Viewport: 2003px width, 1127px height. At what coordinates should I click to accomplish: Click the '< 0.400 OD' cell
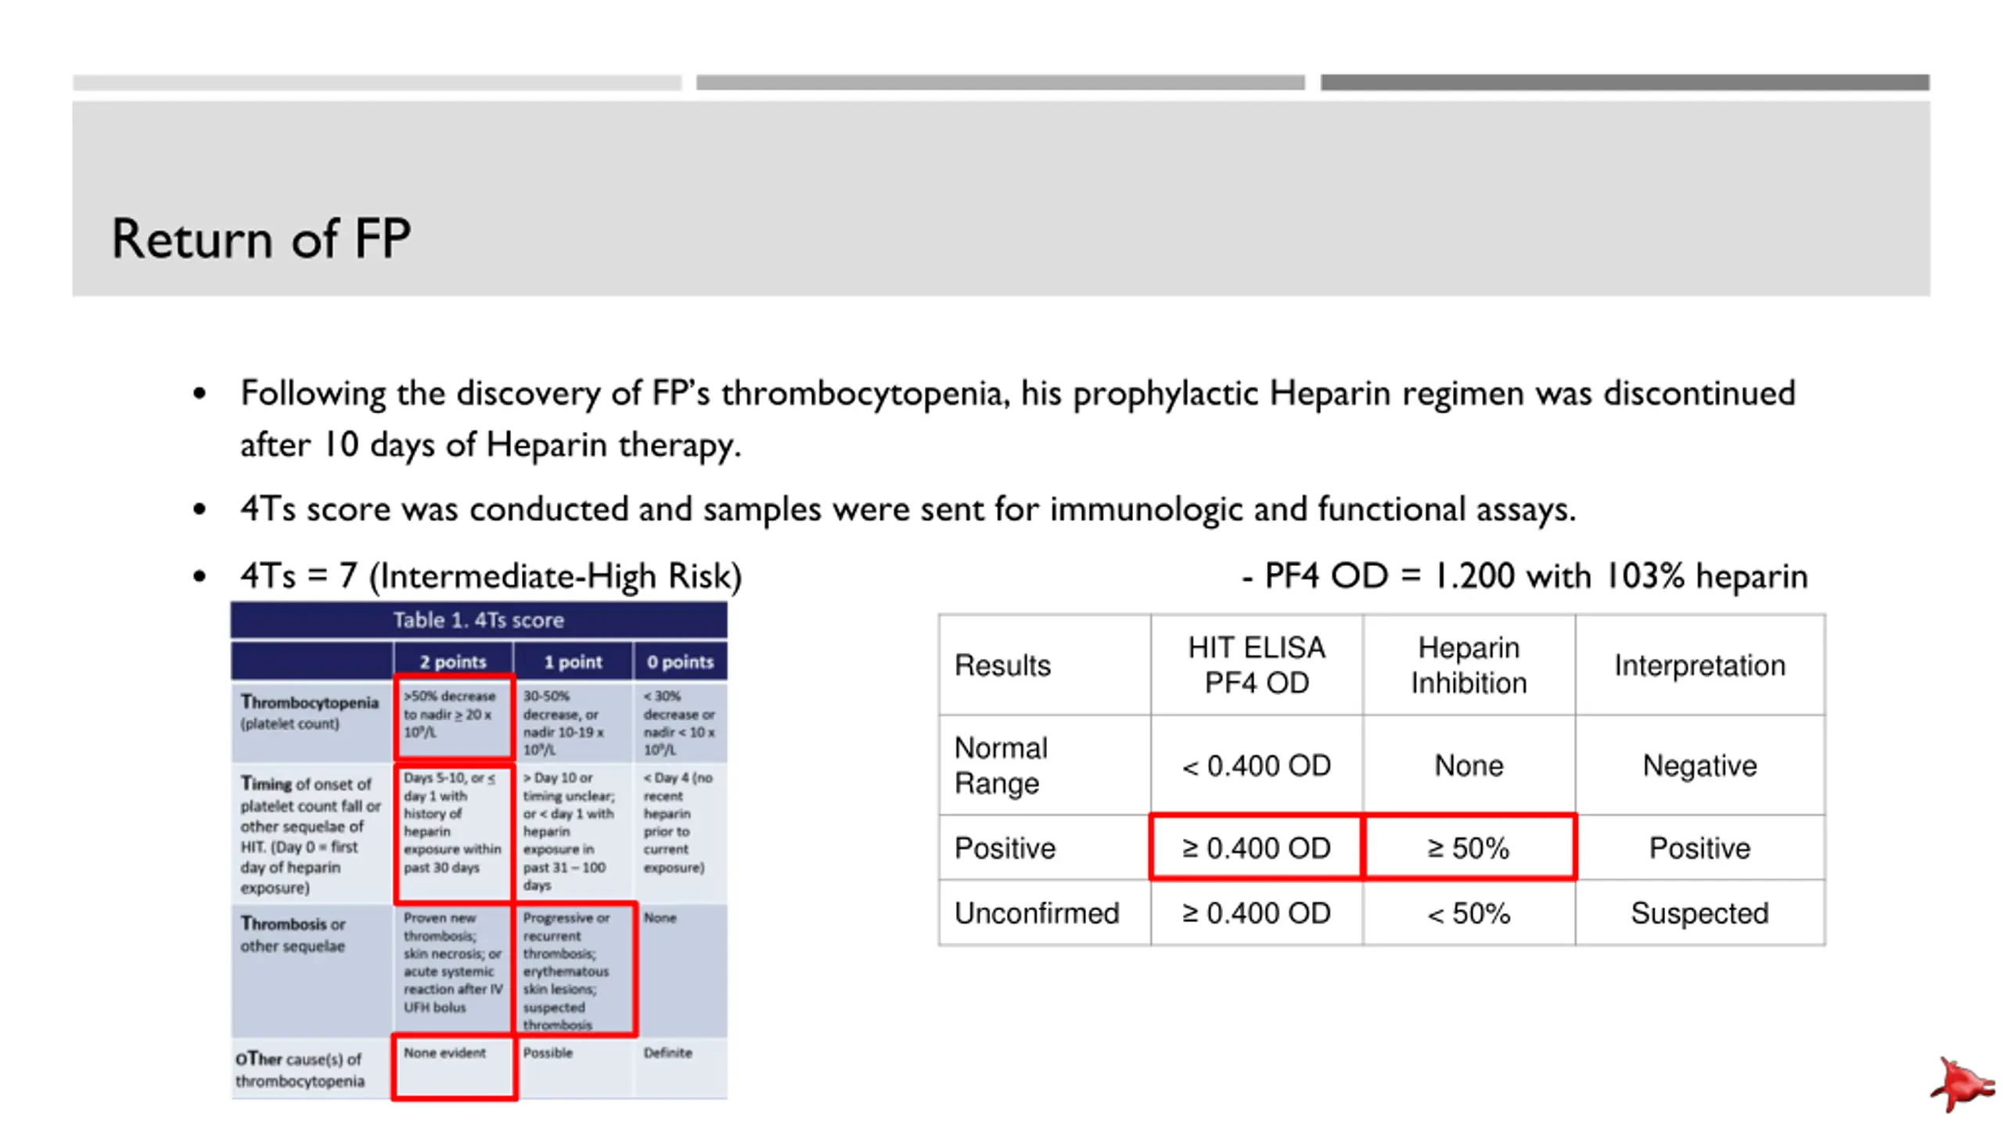pyautogui.click(x=1257, y=765)
